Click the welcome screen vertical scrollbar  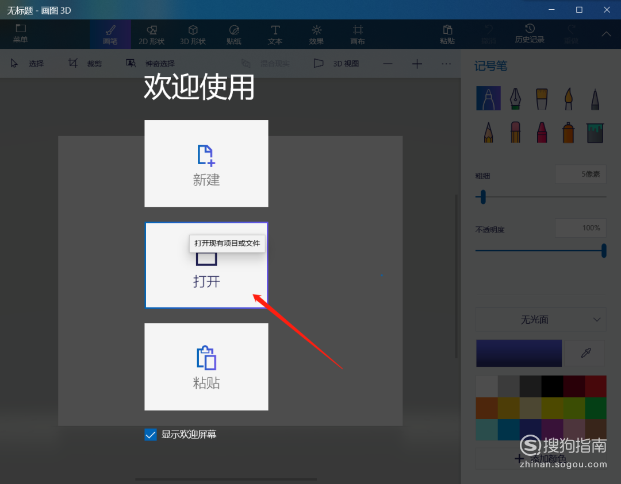pyautogui.click(x=456, y=276)
